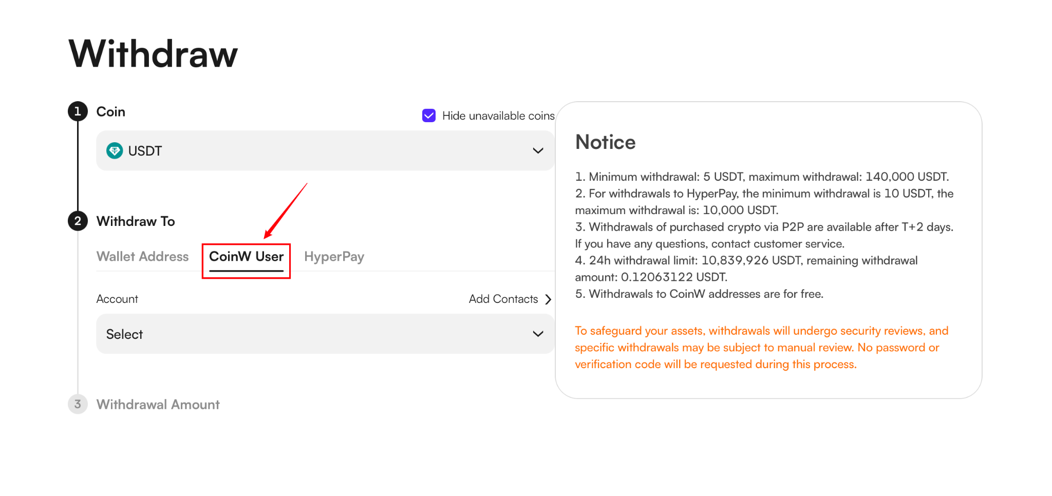1052x496 pixels.
Task: Click the USDT coin logo icon
Action: pos(115,150)
